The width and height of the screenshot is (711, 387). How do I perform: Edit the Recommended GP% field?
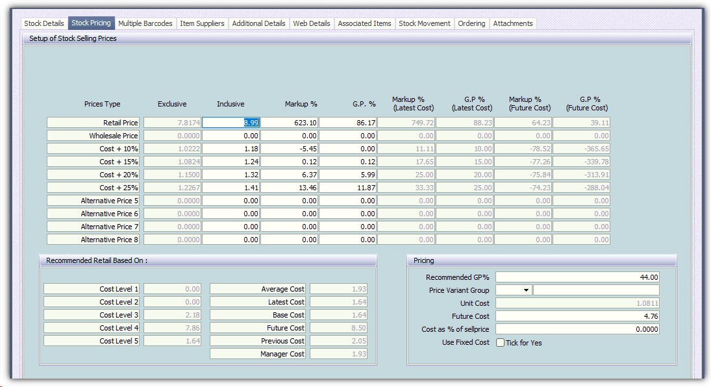pos(577,277)
